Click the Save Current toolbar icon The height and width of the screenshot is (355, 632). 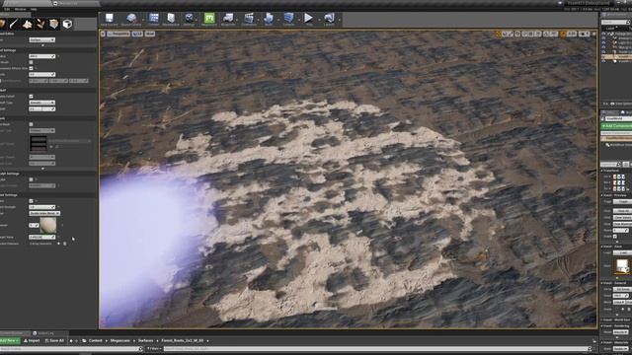(x=109, y=20)
